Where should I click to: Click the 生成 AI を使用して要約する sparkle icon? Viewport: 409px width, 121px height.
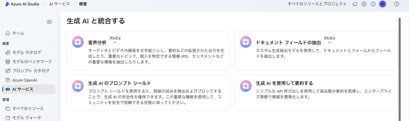tap(246, 86)
